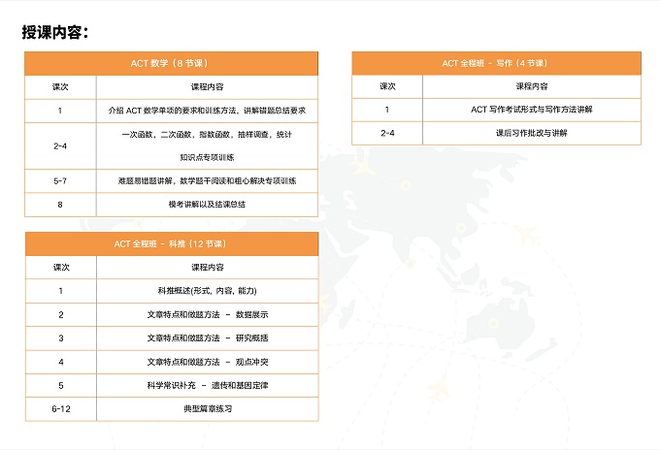Click the ACT 写作考试形式与写作方法讲解 cell
This screenshot has height=450, width=660.
(532, 110)
